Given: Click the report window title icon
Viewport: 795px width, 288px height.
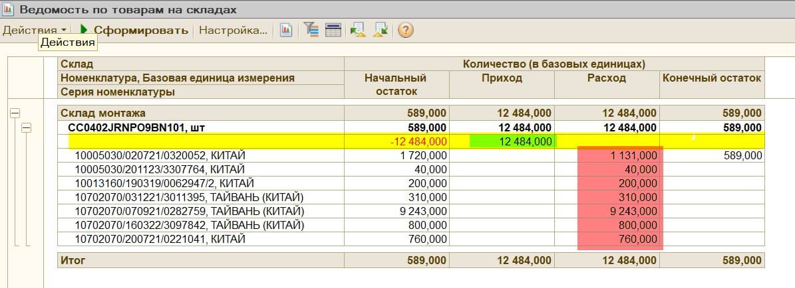Looking at the screenshot, I should point(8,10).
